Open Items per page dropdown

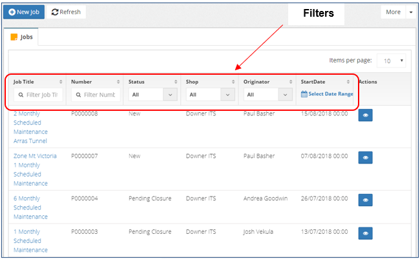(391, 61)
